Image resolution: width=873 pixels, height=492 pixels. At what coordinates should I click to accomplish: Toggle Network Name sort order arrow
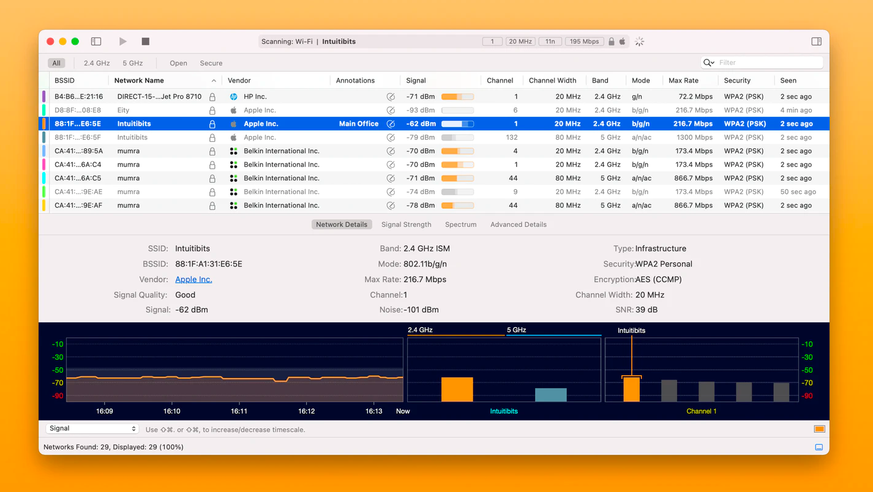(x=214, y=81)
